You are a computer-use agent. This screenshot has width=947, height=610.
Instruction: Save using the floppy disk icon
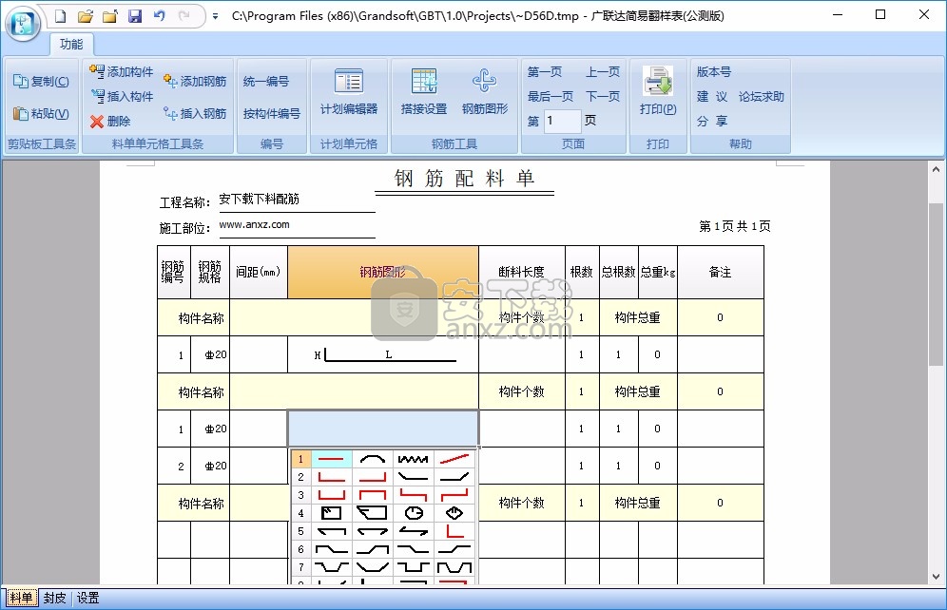point(135,16)
